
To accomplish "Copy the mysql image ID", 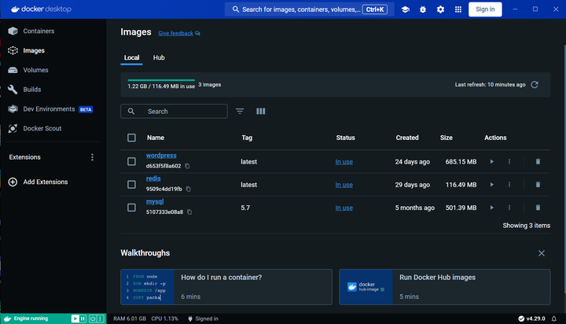I will point(189,212).
